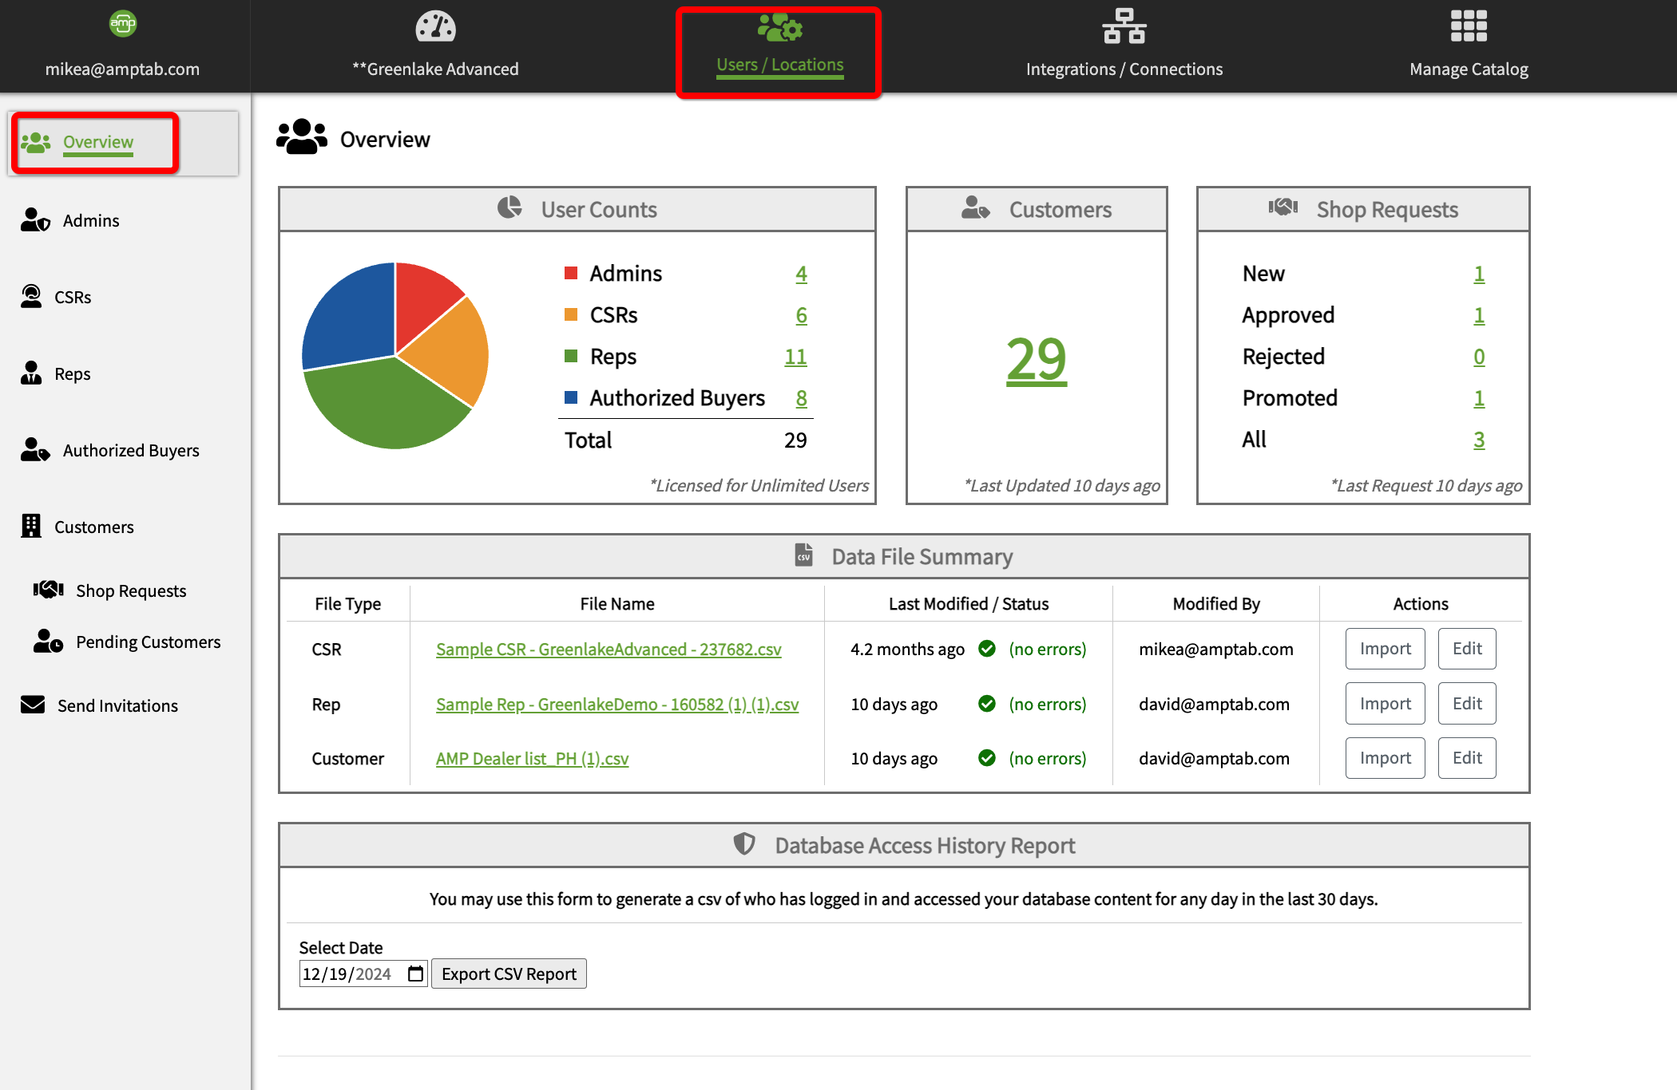This screenshot has height=1090, width=1677.
Task: Click the Send Invitations envelope icon
Action: (x=33, y=705)
